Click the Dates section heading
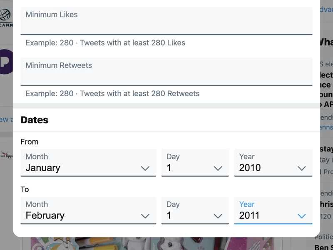333x250 pixels. (x=35, y=120)
